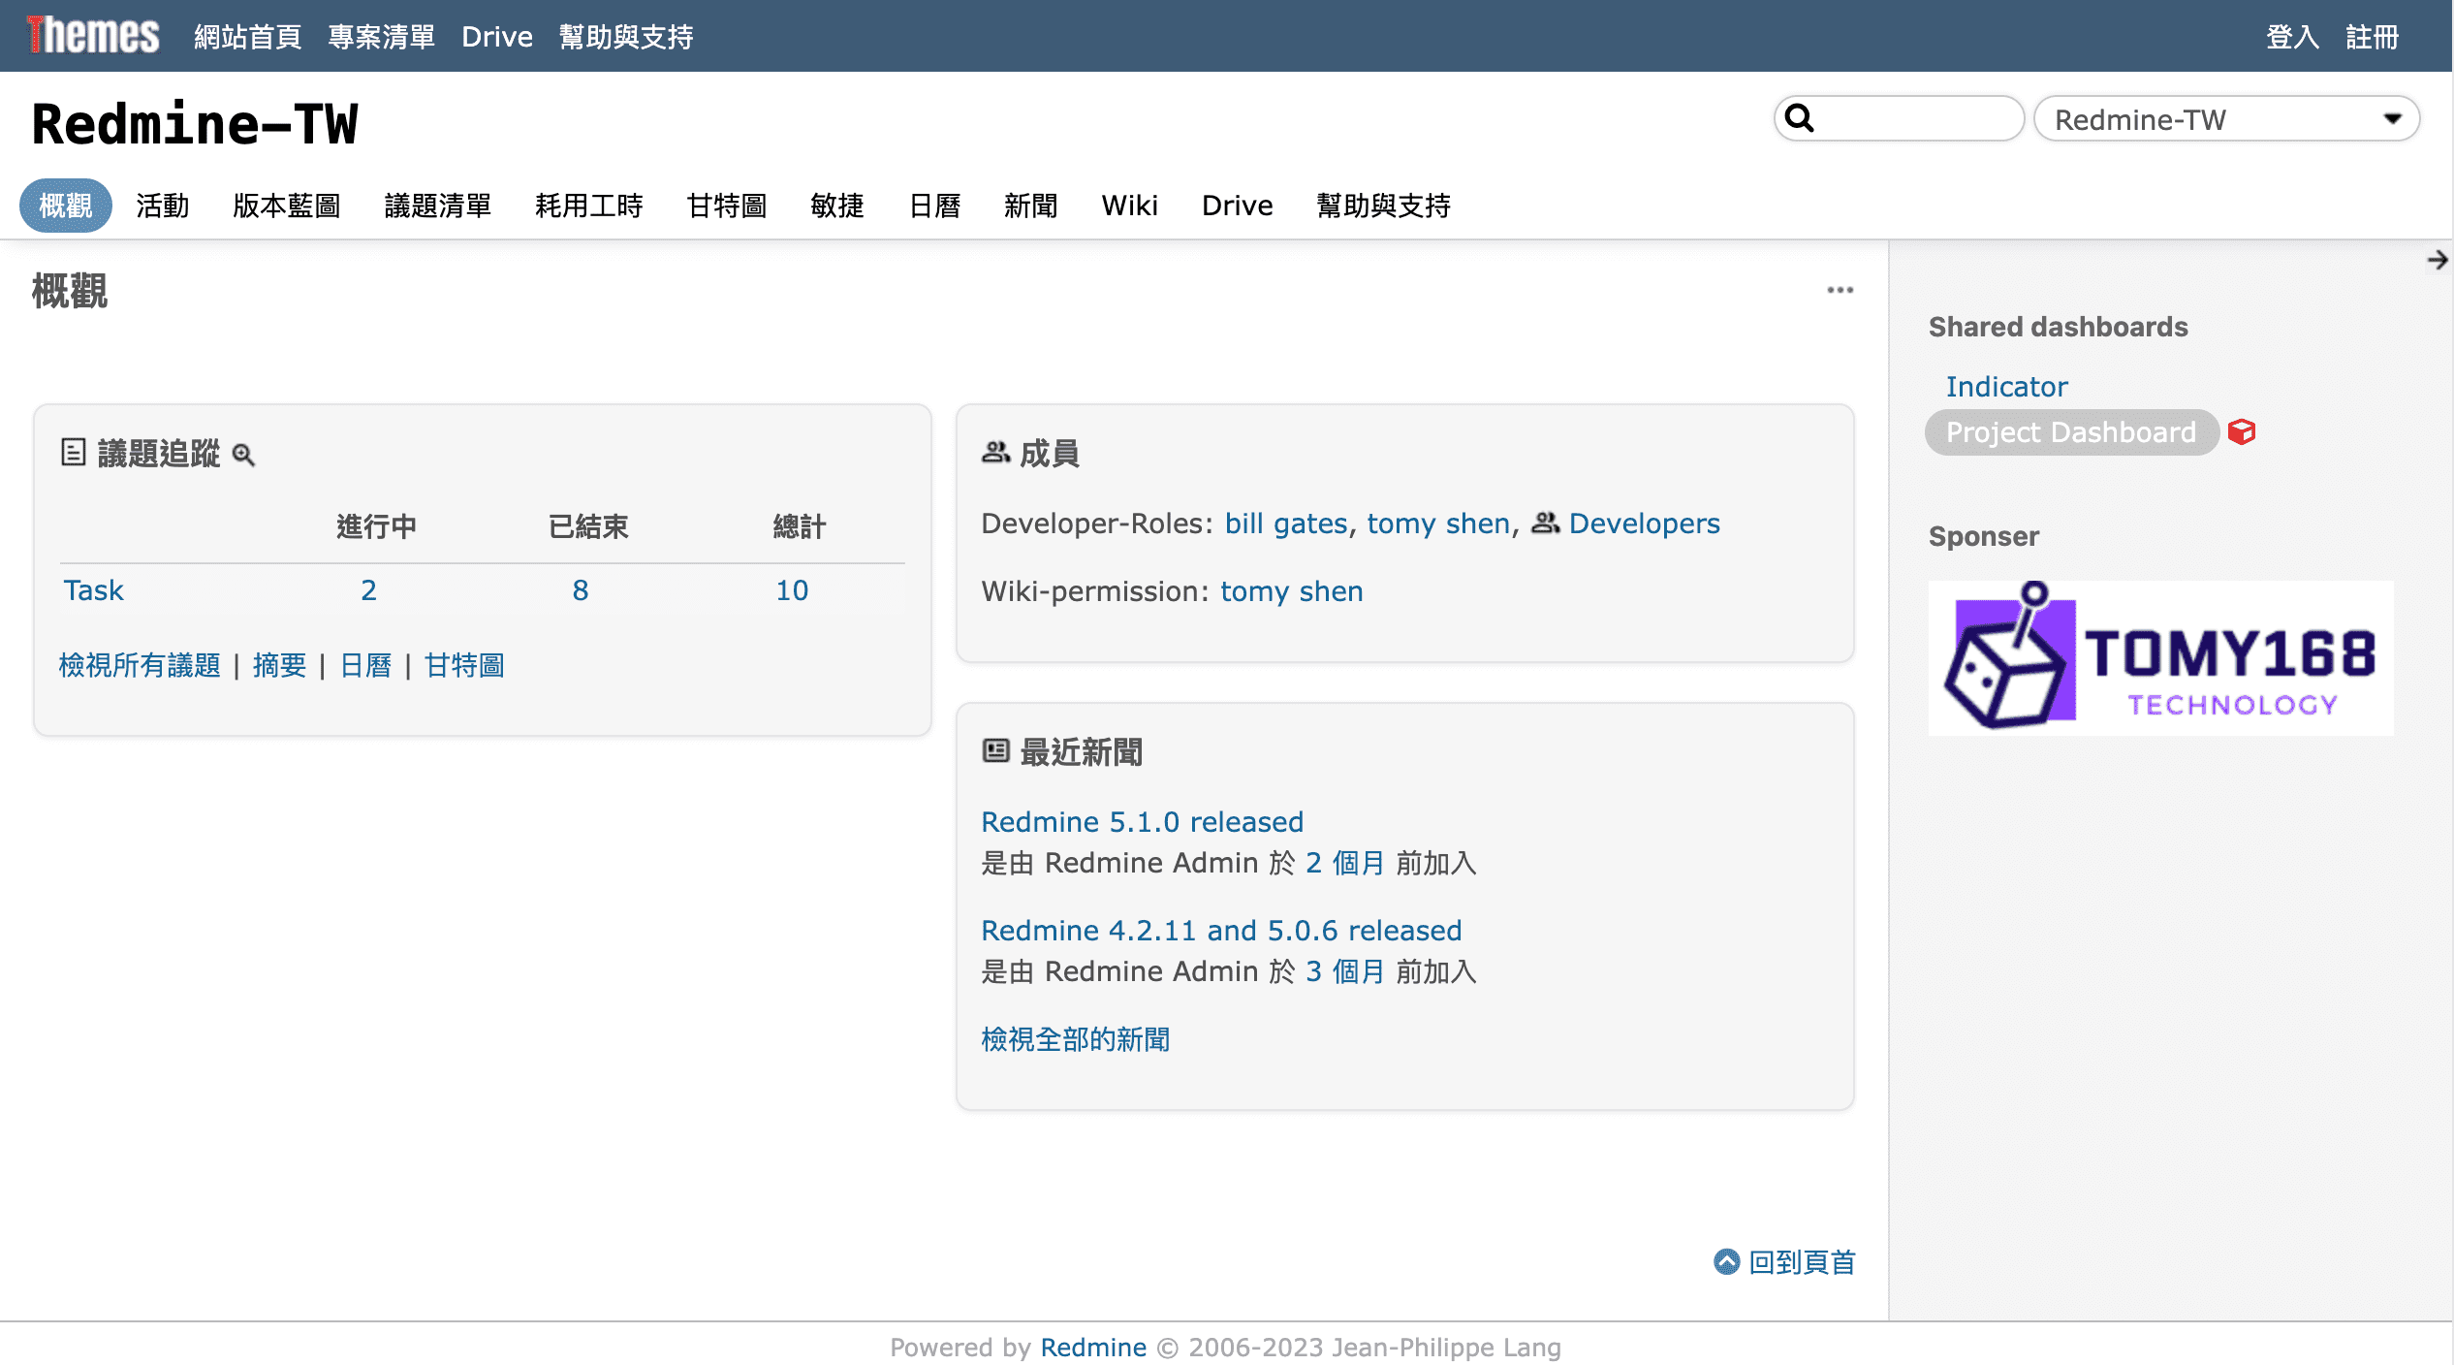Click the 已結束 column header
The height and width of the screenshot is (1365, 2454).
coord(588,526)
